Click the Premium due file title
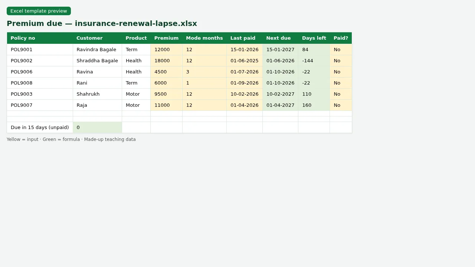This screenshot has height=267, width=475. coord(102,24)
